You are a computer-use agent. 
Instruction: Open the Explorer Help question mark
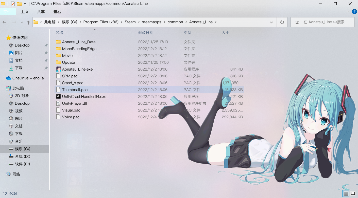354,12
